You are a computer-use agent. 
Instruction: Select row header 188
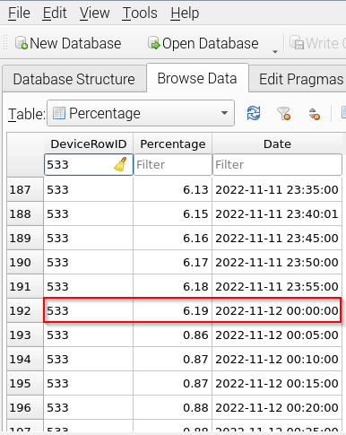click(x=25, y=213)
